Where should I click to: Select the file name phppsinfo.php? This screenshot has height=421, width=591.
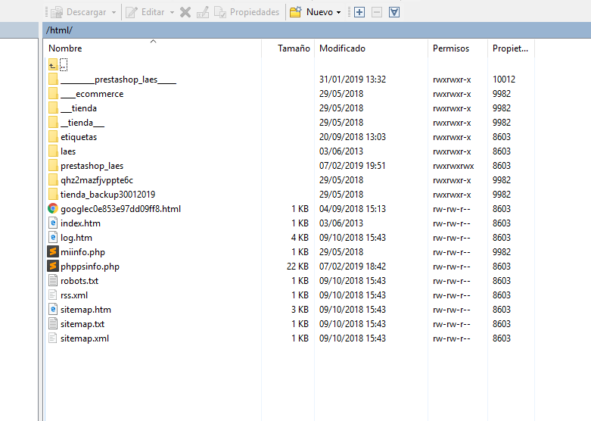tap(90, 267)
